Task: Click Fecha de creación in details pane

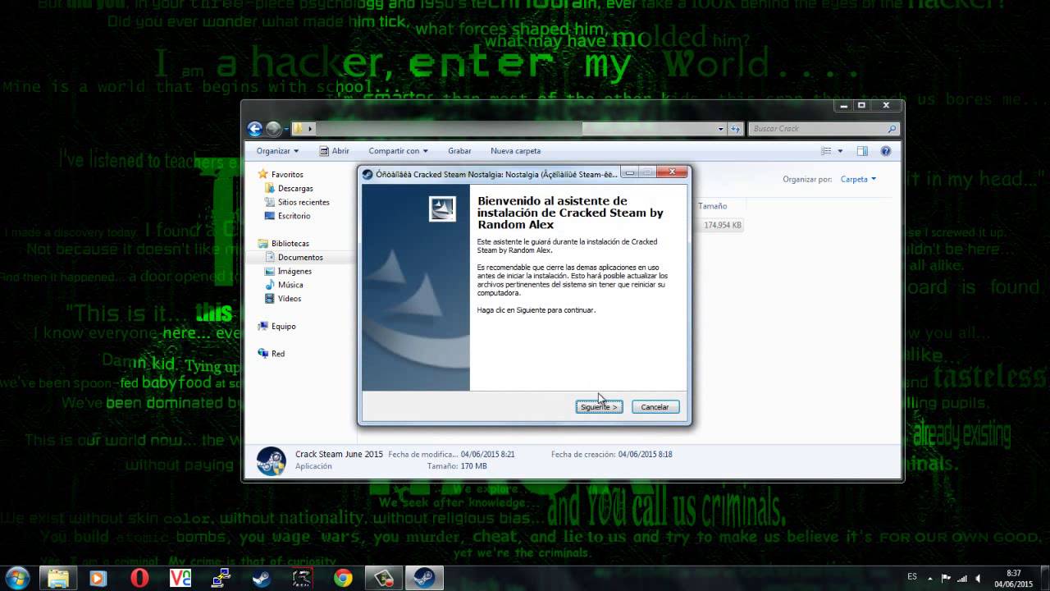Action: tap(611, 454)
